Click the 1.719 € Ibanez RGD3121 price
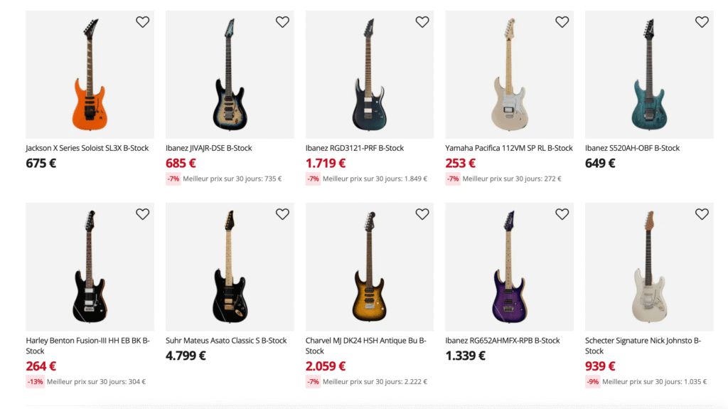Screen dimensions: 728x409 coord(326,163)
